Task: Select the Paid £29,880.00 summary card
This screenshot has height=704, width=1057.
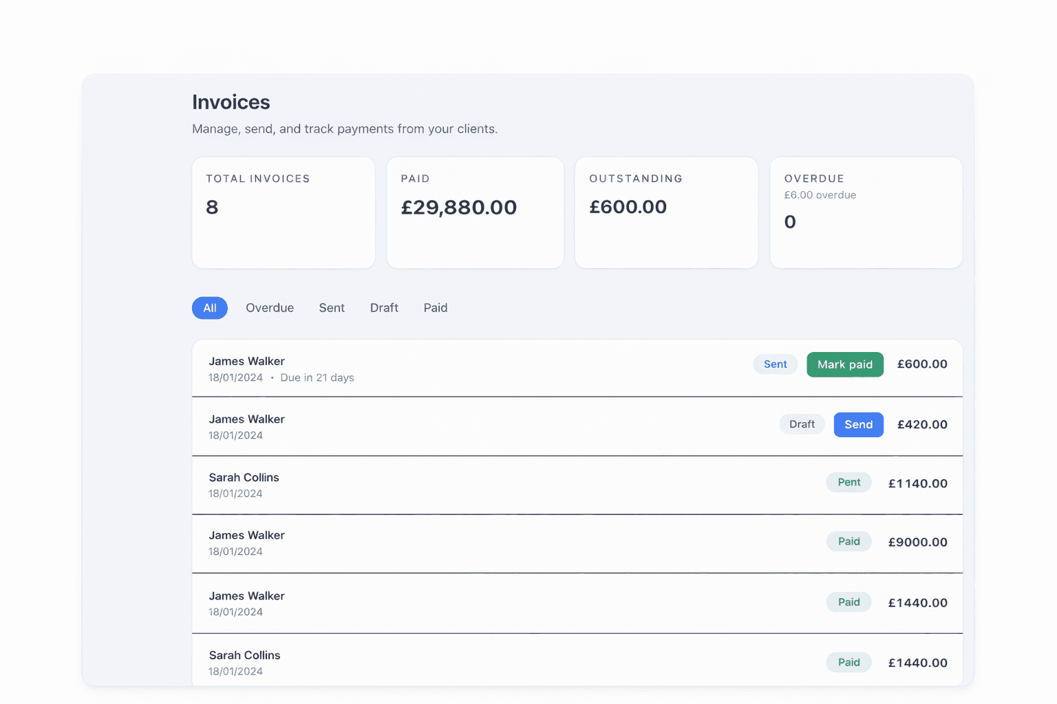Action: 475,212
